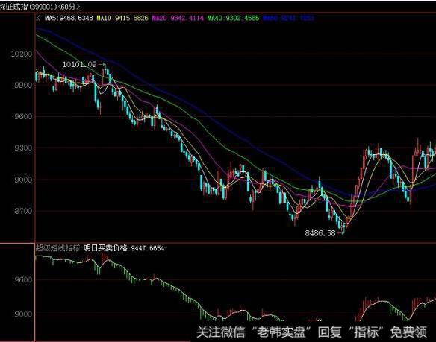Image resolution: width=436 pixels, height=342 pixels.
Task: Click the magenta MA20 value label
Action: (x=178, y=19)
